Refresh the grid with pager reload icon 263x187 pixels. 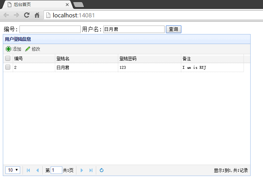[102, 170]
